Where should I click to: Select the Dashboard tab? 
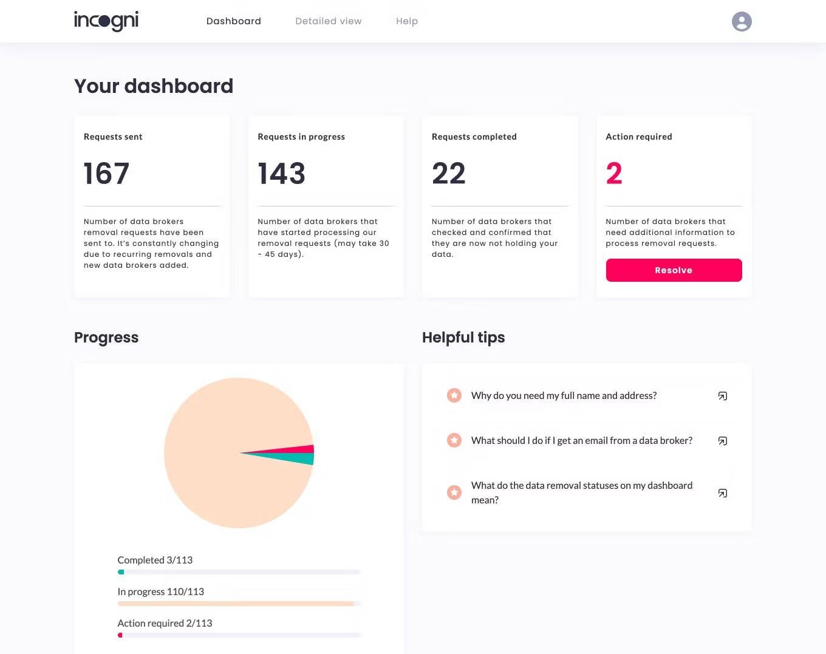click(x=234, y=21)
